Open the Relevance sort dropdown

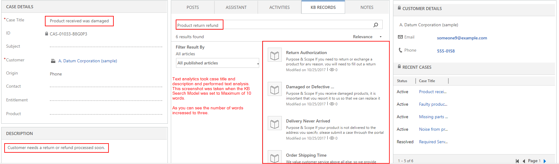click(367, 37)
